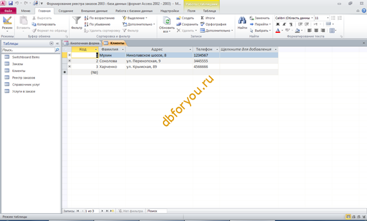This screenshot has width=367, height=221.
Task: Click Дополнительно in sort and filter group
Action: pos(139,24)
